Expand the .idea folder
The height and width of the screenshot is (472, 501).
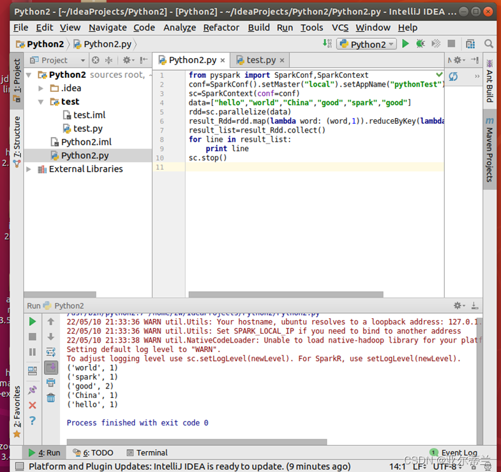[x=41, y=88]
